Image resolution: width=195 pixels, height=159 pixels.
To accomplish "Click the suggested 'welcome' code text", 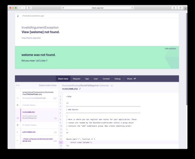I will click(41, 61).
